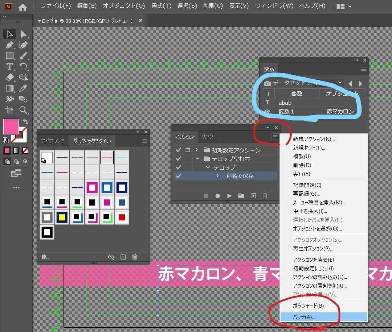Viewport: 392px width, 332px height.
Task: Set none fill mode button
Action: pyautogui.click(x=25, y=150)
